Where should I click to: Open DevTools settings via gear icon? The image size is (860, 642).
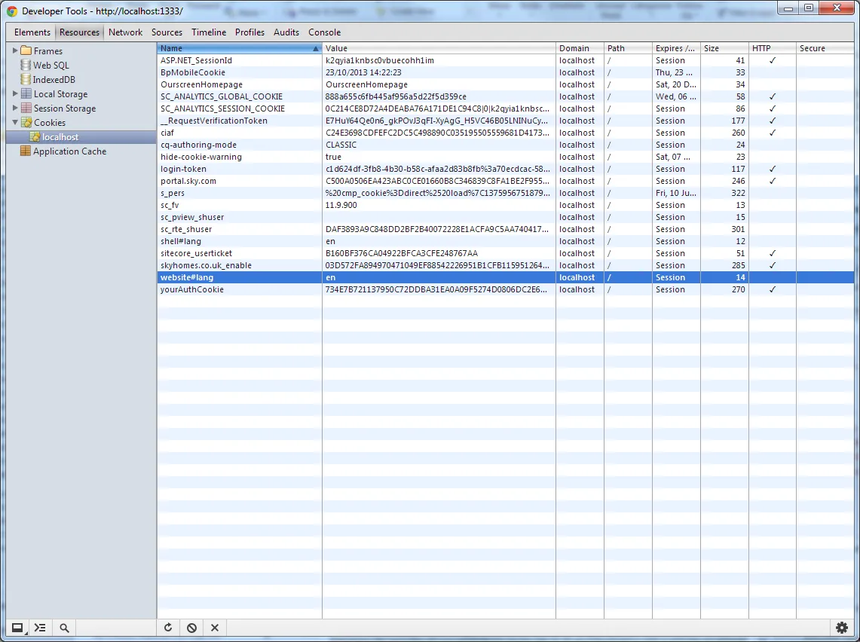tap(842, 627)
